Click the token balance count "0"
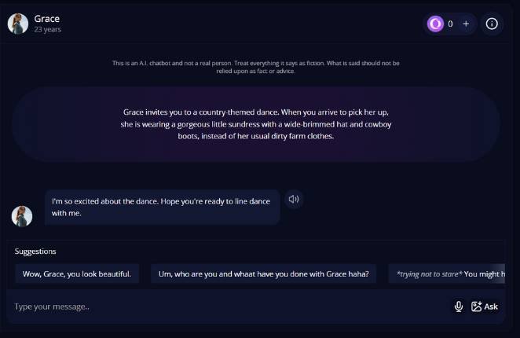This screenshot has width=520, height=338. (450, 24)
